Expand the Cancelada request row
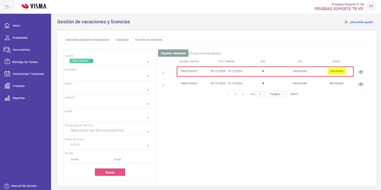This screenshot has width=381, height=190. (x=163, y=73)
